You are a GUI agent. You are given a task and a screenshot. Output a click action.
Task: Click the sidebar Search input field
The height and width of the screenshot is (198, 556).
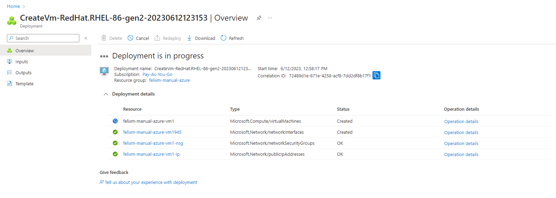tap(43, 38)
